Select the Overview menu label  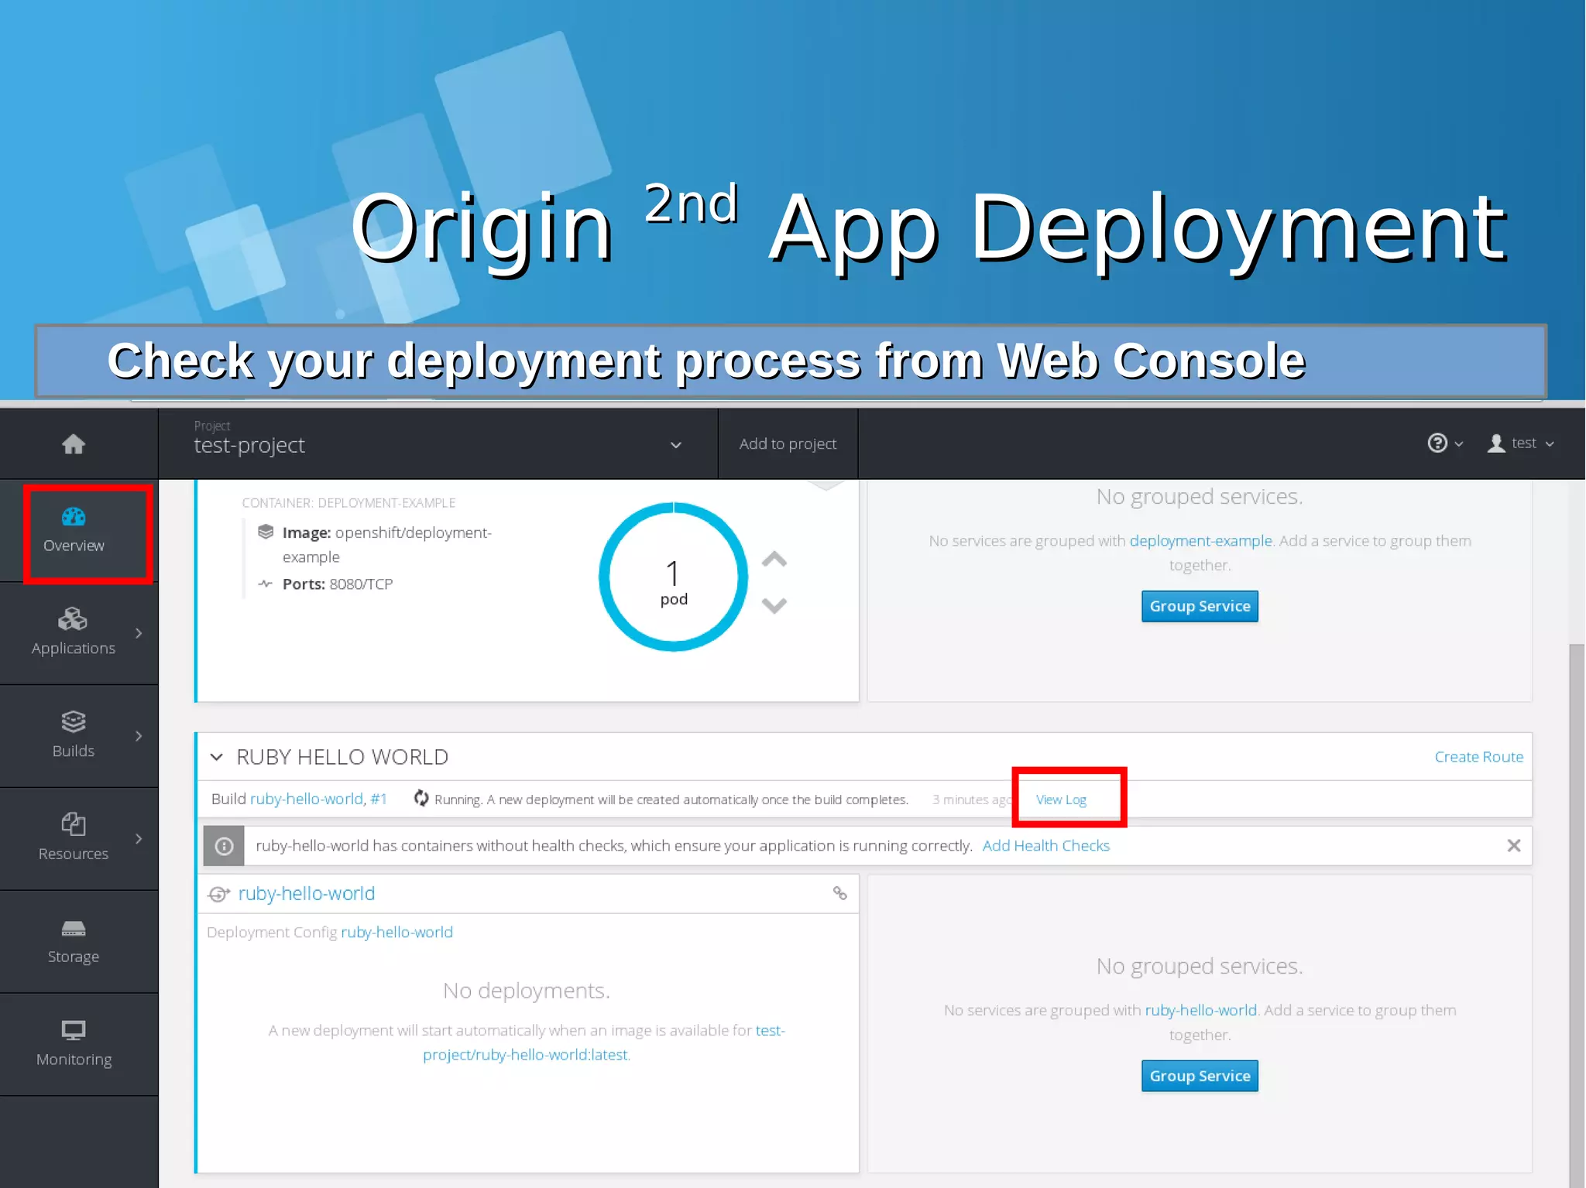point(74,546)
